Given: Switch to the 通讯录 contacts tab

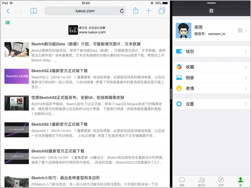Looking at the screenshot, I should tap(201, 182).
